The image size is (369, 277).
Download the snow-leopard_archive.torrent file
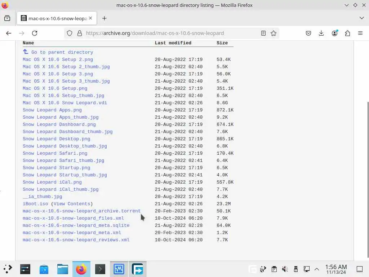pos(81,211)
